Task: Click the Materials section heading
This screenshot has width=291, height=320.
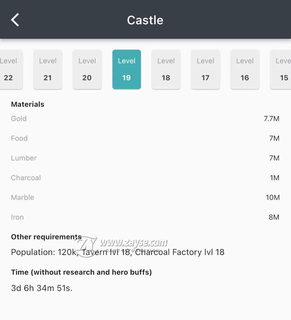Action: [27, 104]
